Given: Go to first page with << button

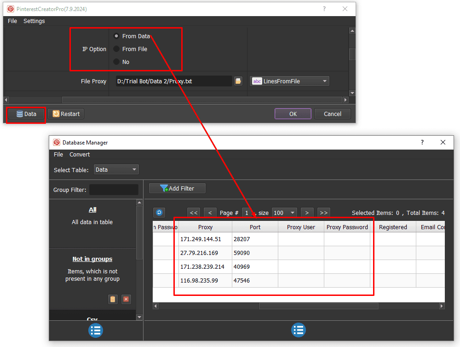Looking at the screenshot, I should [194, 213].
